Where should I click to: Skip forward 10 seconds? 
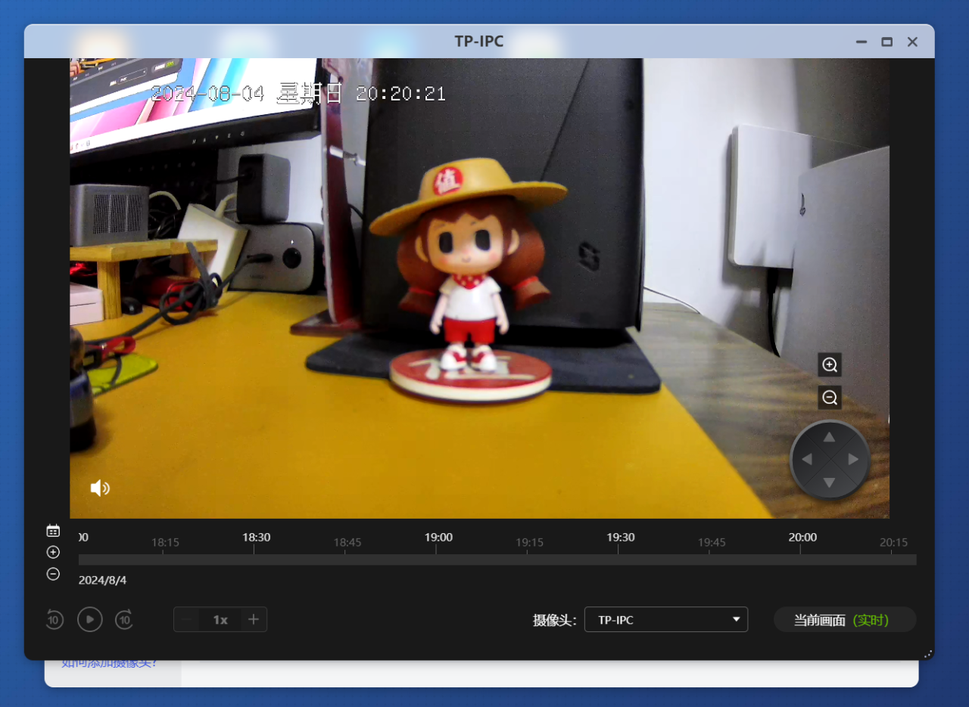pyautogui.click(x=124, y=620)
